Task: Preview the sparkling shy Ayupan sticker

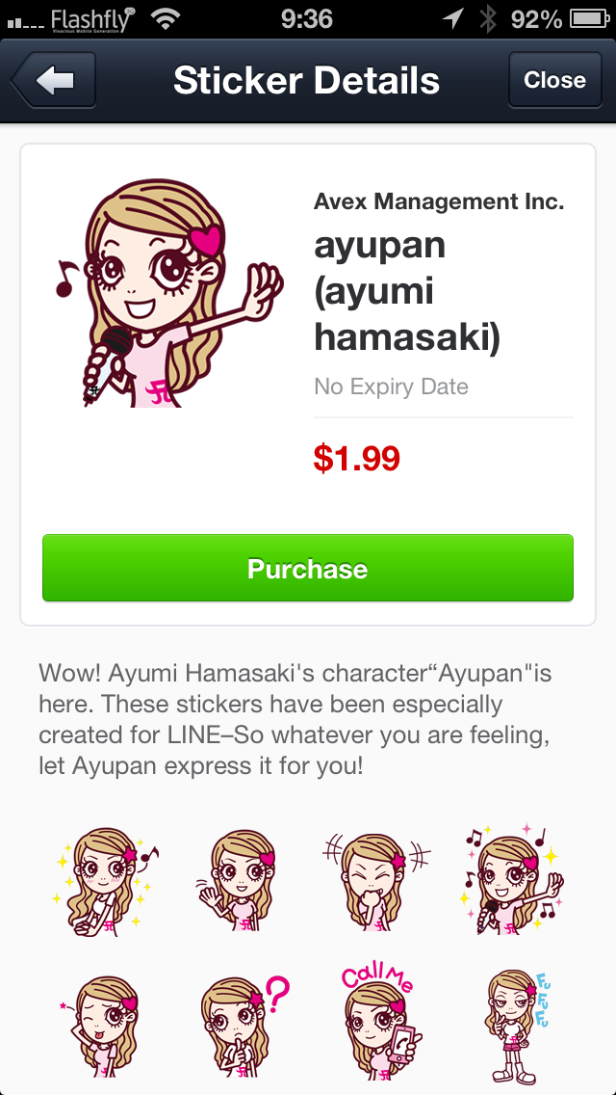Action: pyautogui.click(x=105, y=882)
